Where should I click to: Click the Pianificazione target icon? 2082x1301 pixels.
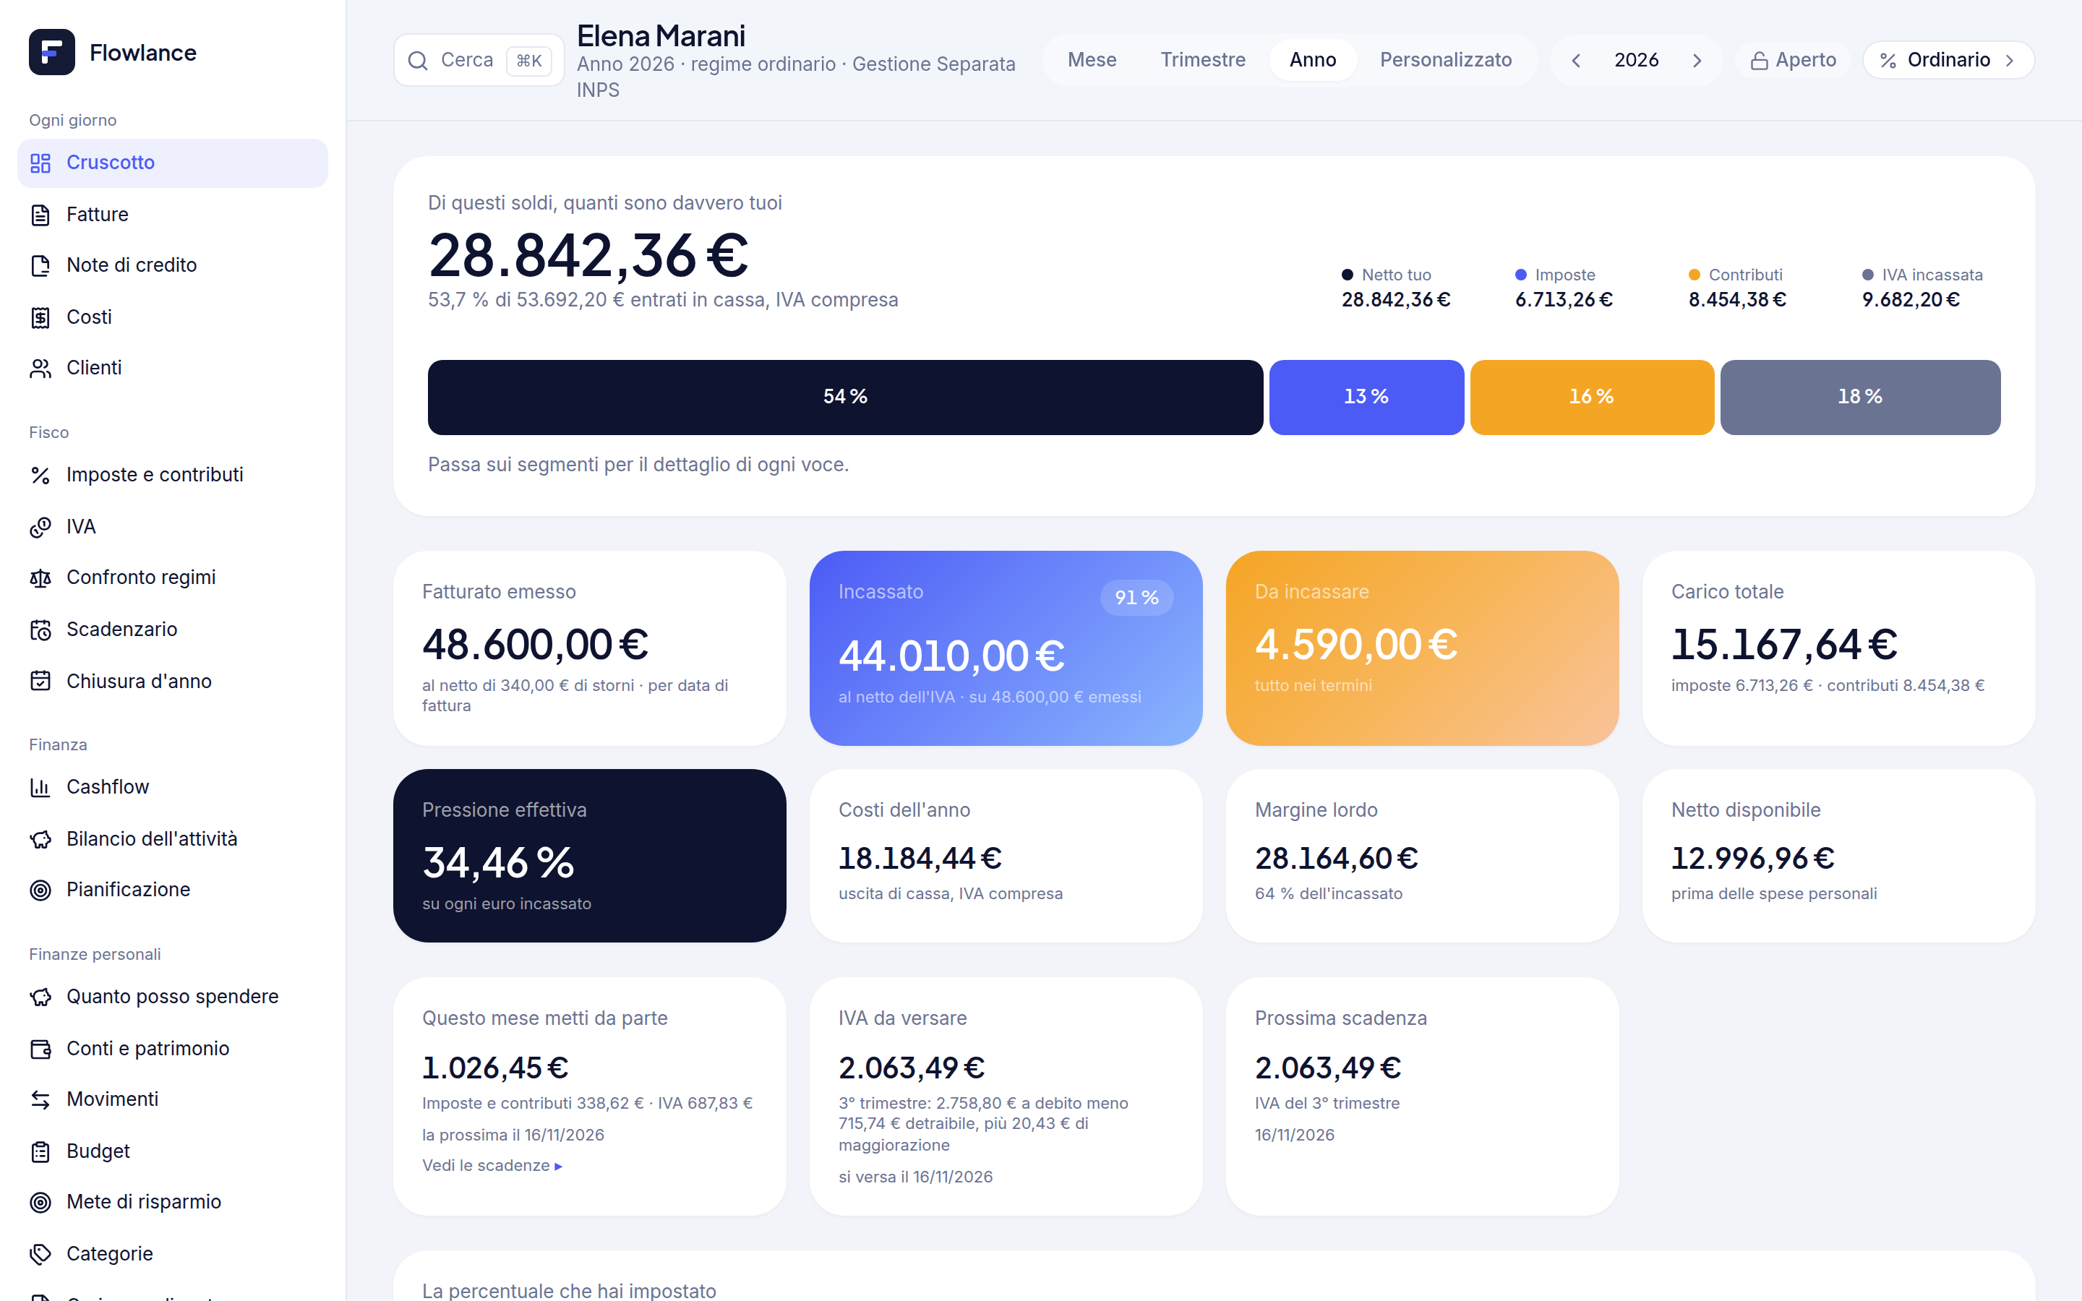[40, 890]
